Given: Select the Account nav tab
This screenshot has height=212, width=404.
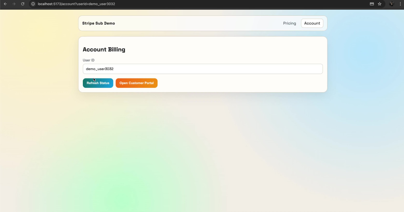Looking at the screenshot, I should (x=312, y=23).
